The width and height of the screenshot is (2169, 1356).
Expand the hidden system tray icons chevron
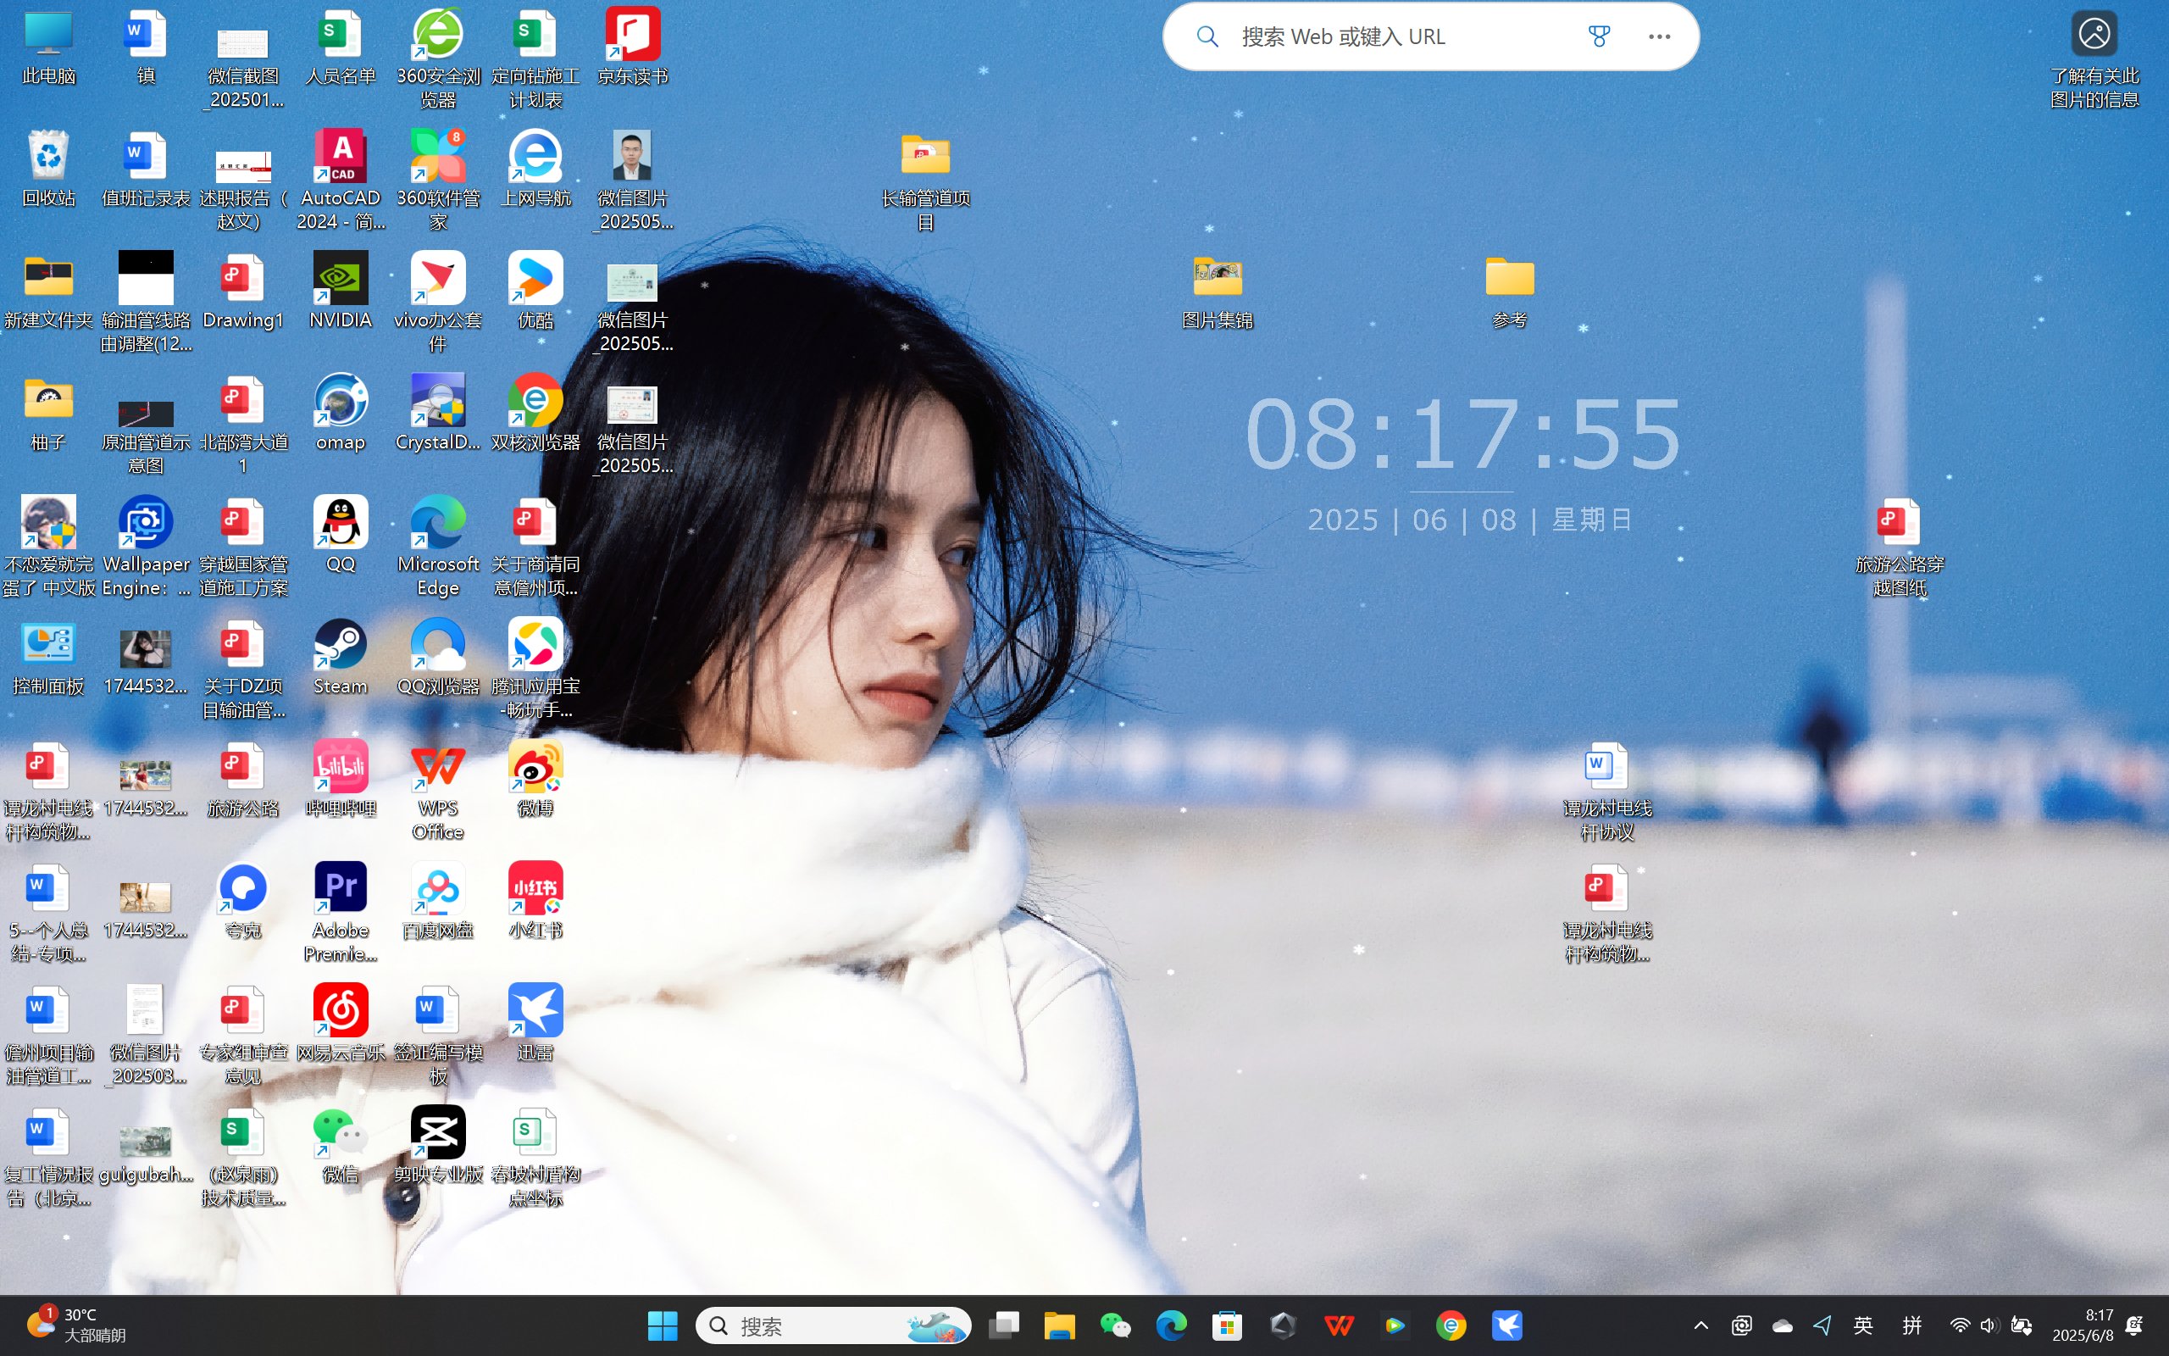[x=1700, y=1325]
